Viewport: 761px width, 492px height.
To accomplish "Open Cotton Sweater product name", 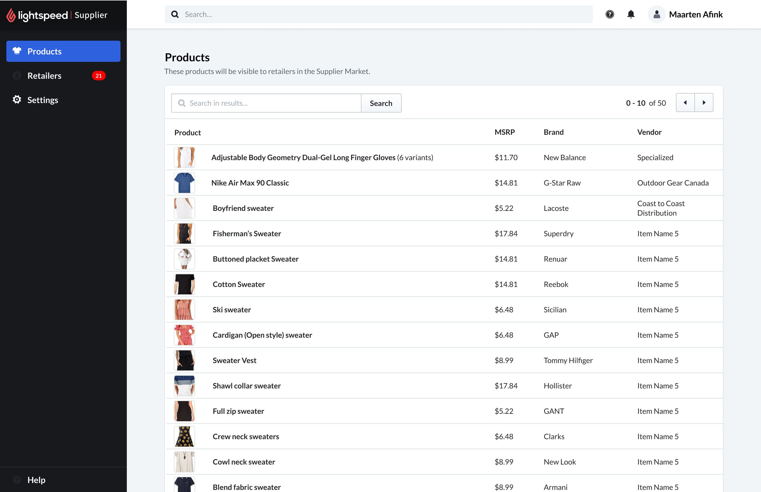I will 239,284.
